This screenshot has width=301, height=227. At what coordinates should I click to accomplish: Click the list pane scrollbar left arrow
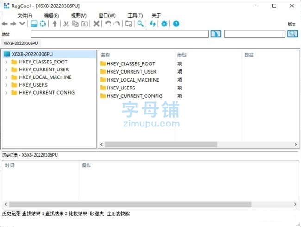point(101,145)
